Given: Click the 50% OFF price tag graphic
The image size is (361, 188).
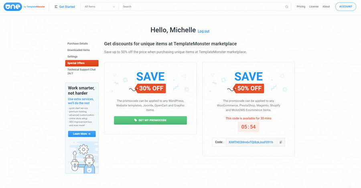Looking at the screenshot, I should coord(249,88).
